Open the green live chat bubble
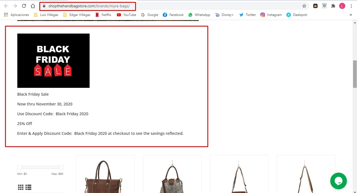 click(338, 181)
